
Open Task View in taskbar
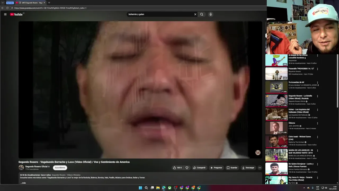[152, 188]
